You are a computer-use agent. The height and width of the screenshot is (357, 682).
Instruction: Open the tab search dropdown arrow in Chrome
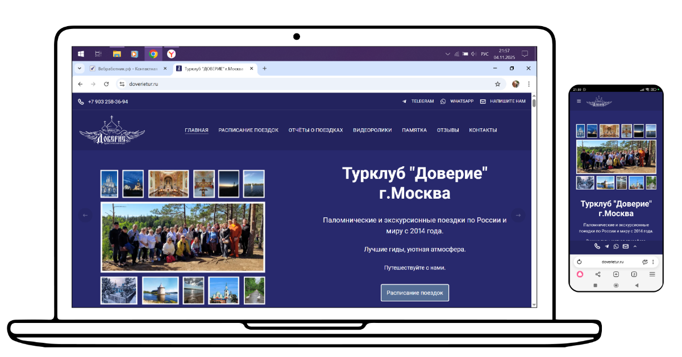point(79,69)
